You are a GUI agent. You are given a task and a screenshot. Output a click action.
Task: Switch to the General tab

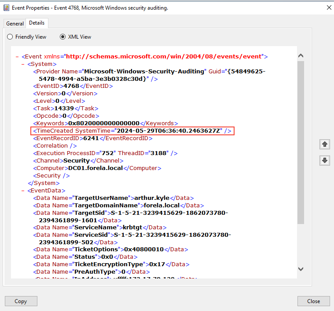15,24
